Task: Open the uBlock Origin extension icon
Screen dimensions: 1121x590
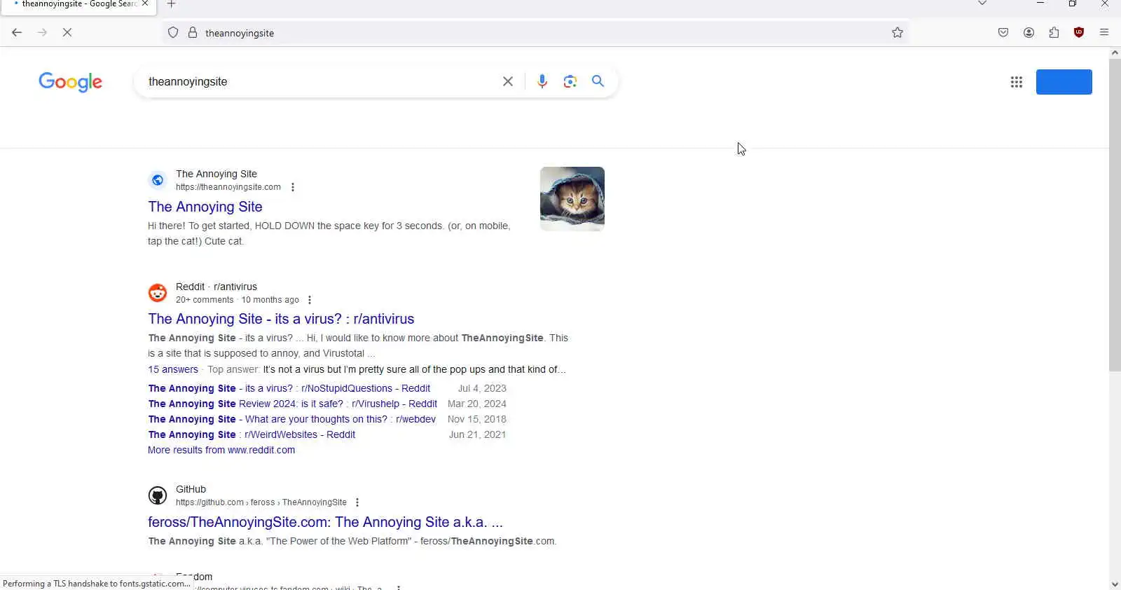Action: (1079, 33)
